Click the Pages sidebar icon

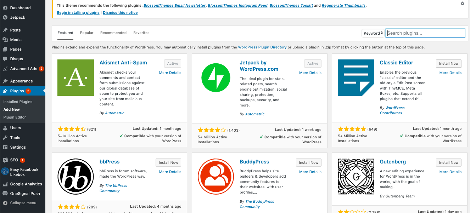pos(5,49)
